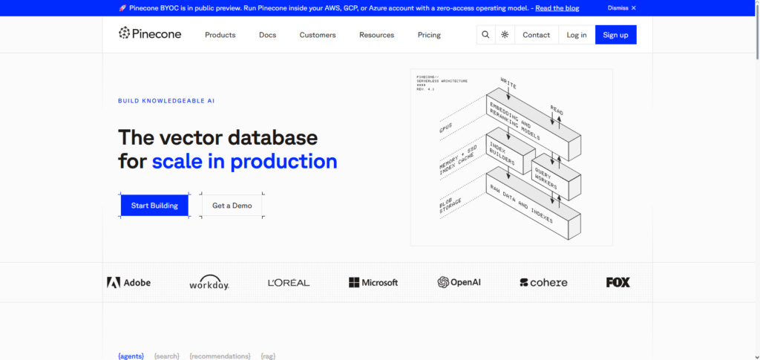Image resolution: width=760 pixels, height=360 pixels.
Task: Click the Workday logo
Action: tap(209, 282)
